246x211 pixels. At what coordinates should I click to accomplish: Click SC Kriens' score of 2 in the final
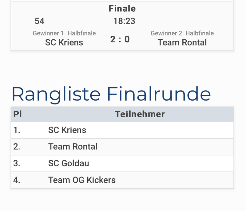pos(113,39)
